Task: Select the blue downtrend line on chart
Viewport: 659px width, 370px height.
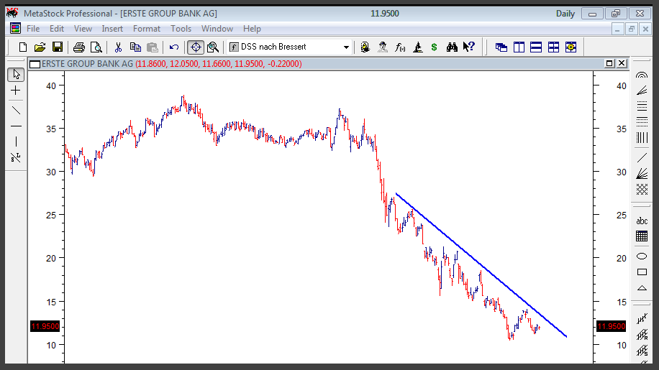Action: 481,264
